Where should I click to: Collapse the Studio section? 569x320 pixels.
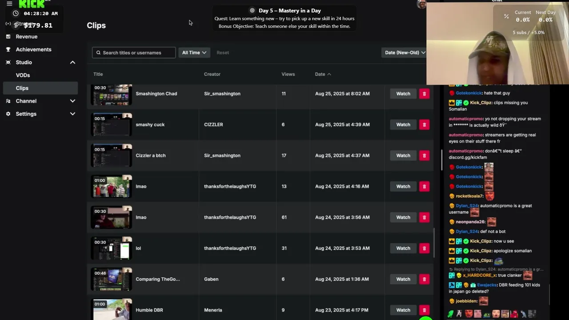[72, 62]
